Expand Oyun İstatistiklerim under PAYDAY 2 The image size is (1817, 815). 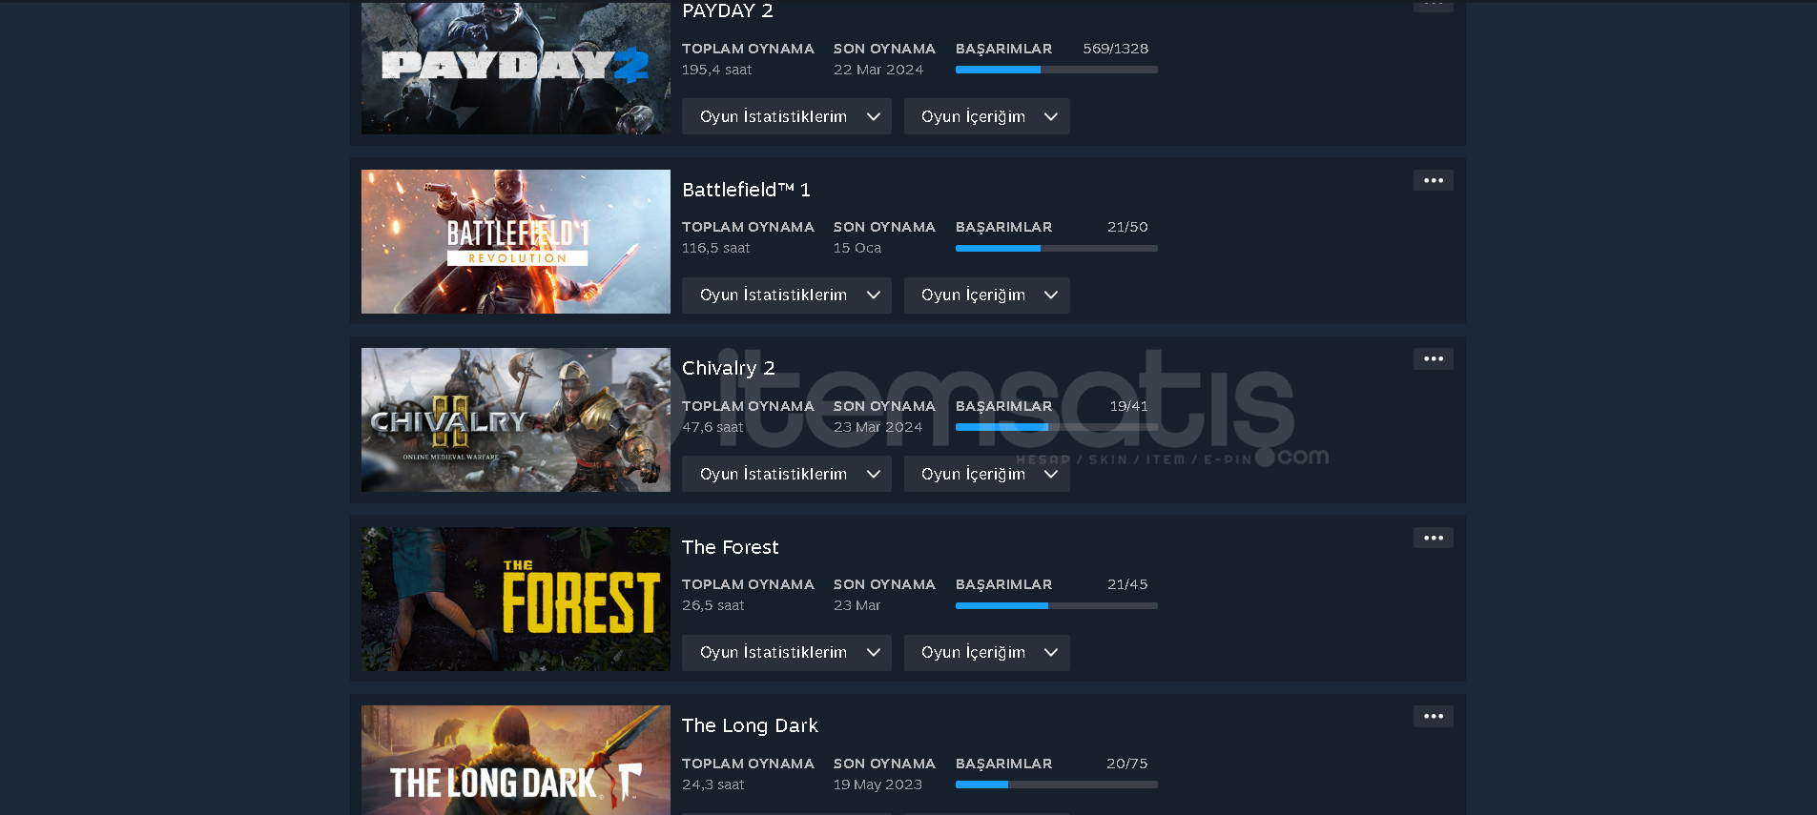point(786,116)
